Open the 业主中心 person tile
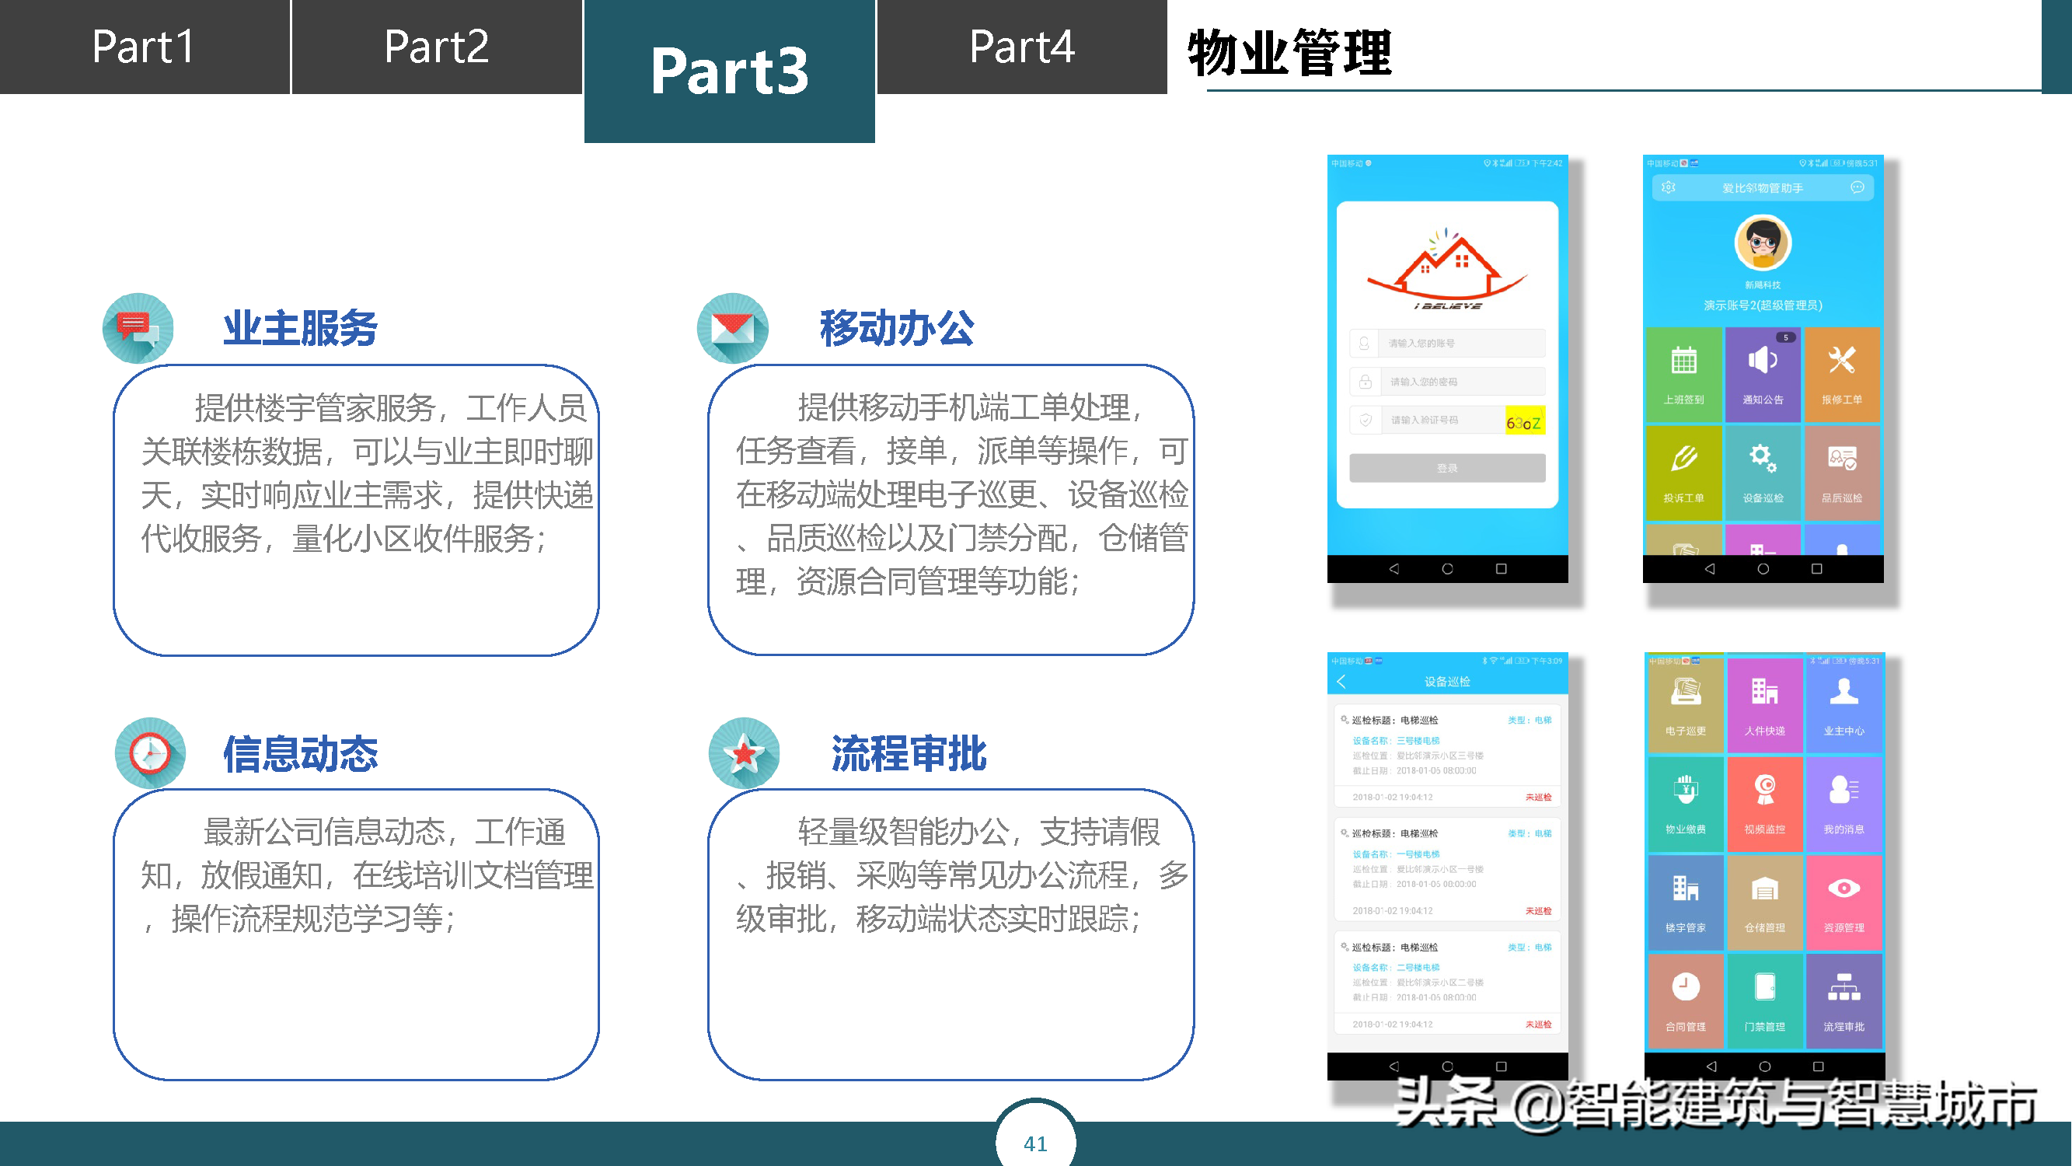The width and height of the screenshot is (2072, 1166). point(1844,706)
